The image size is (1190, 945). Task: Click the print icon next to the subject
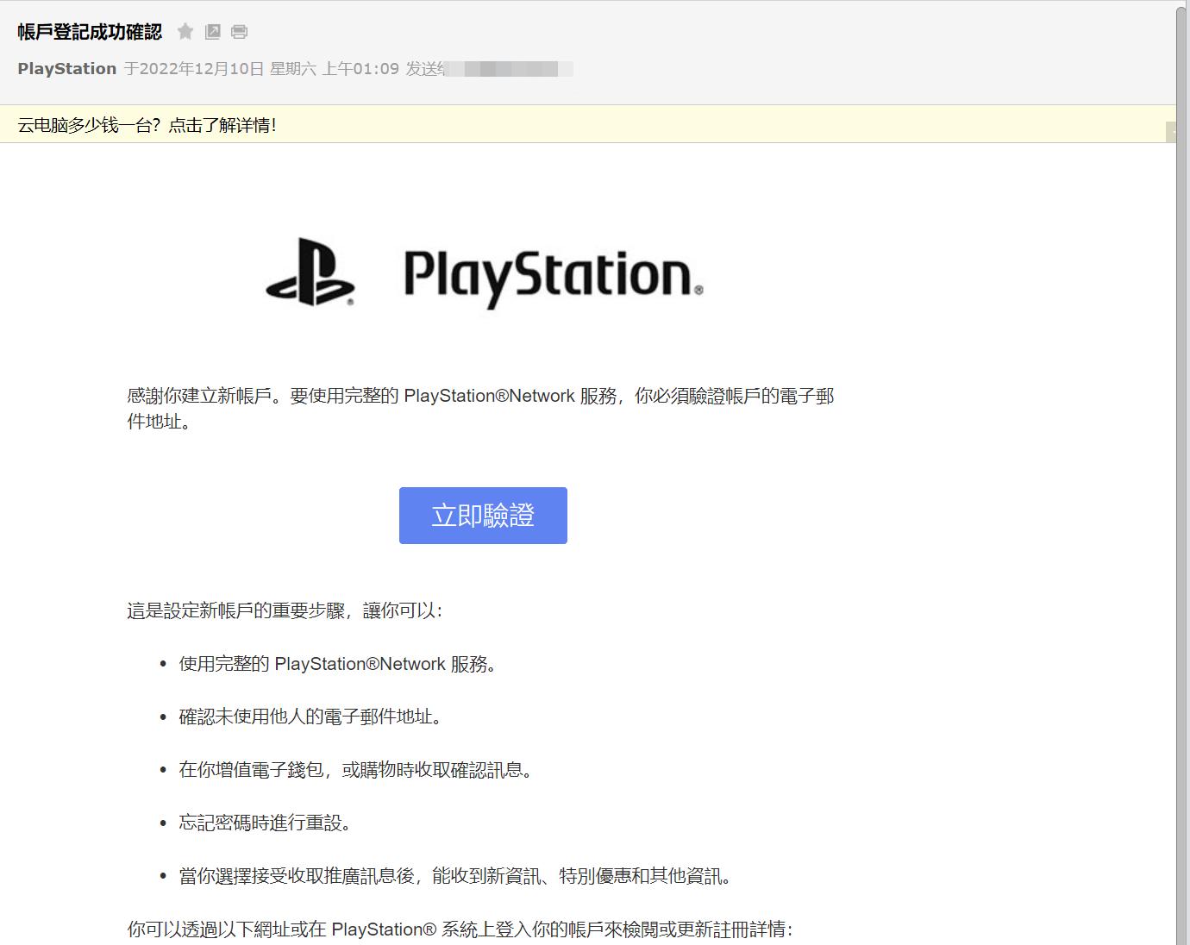click(239, 31)
